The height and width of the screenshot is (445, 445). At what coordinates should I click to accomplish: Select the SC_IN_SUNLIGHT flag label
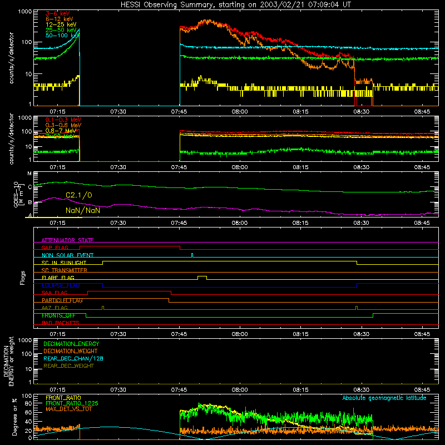tap(64, 263)
